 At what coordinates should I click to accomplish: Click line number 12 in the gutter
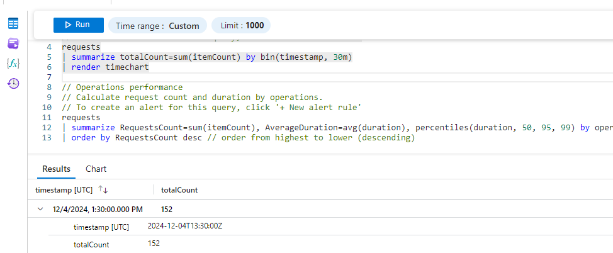[x=47, y=128]
